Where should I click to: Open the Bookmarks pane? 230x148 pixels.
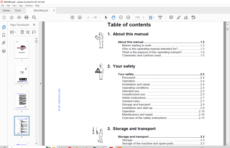tap(4, 35)
